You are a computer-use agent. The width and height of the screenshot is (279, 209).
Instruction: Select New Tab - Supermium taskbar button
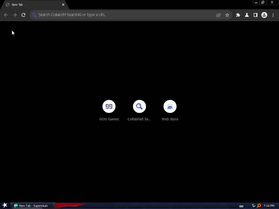click(32, 206)
